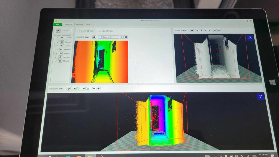Viewport: 279px width, 157px height.
Task: Uncheck the checkmark of the fifth Monitor stream
Action: (x=56, y=57)
